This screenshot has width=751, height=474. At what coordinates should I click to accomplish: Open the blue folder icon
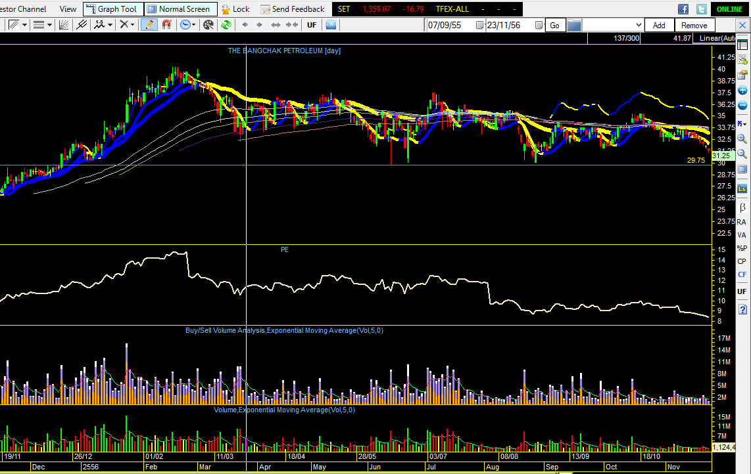[574, 26]
